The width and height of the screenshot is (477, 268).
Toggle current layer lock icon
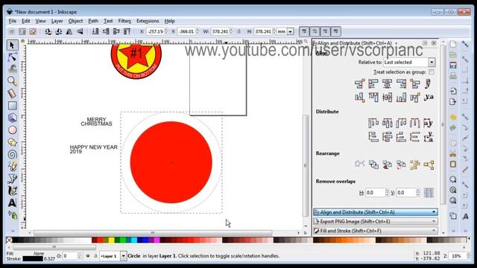click(95, 256)
